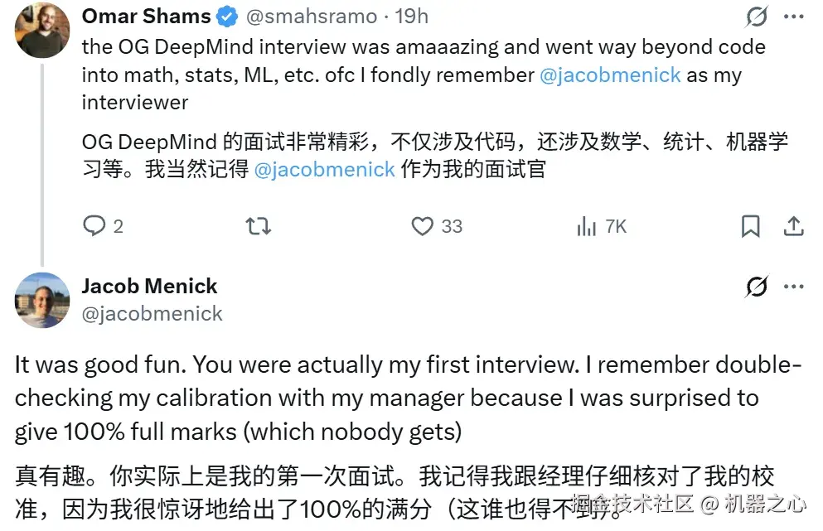This screenshot has width=823, height=531.
Task: Share Omar Shams' tweet
Action: coord(793,226)
